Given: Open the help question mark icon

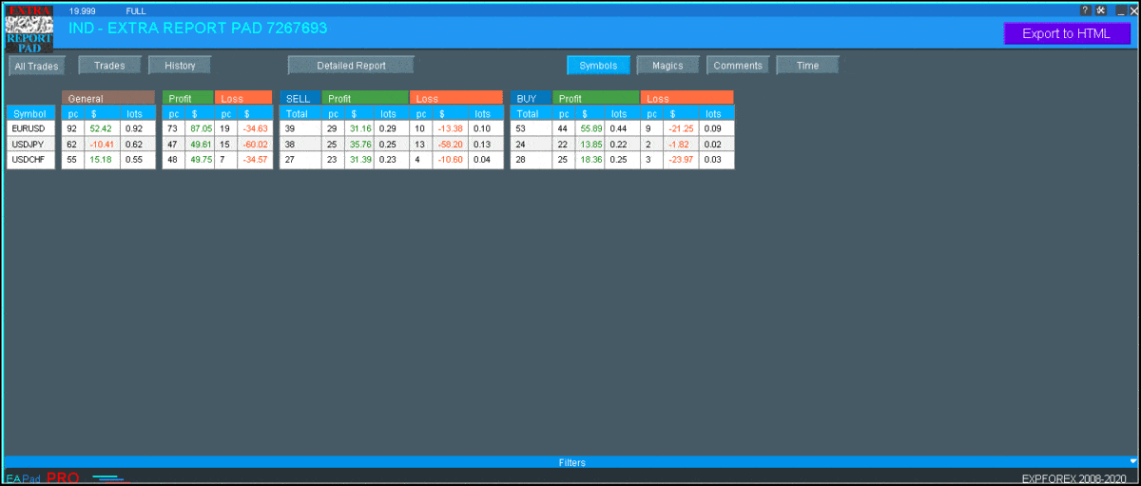Looking at the screenshot, I should (1086, 10).
